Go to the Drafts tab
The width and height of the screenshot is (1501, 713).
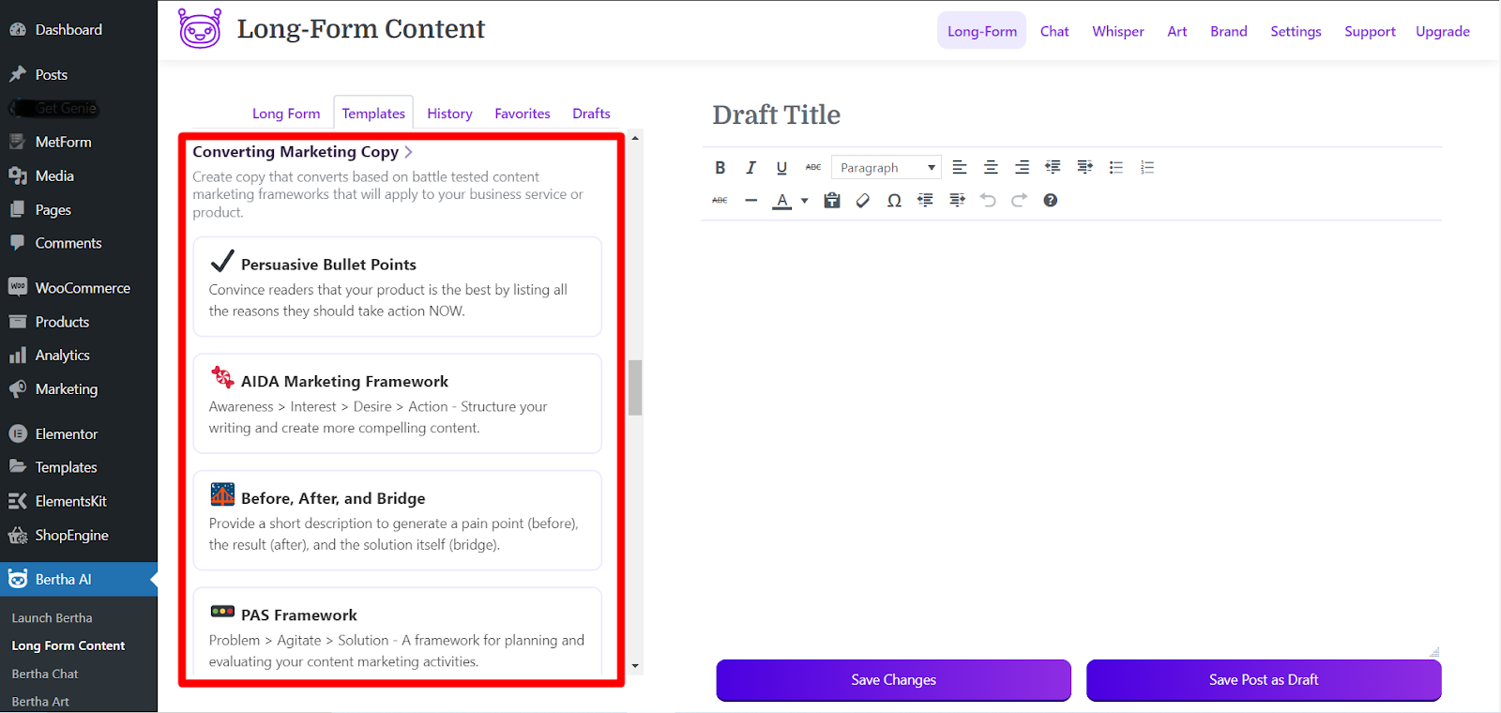click(591, 114)
